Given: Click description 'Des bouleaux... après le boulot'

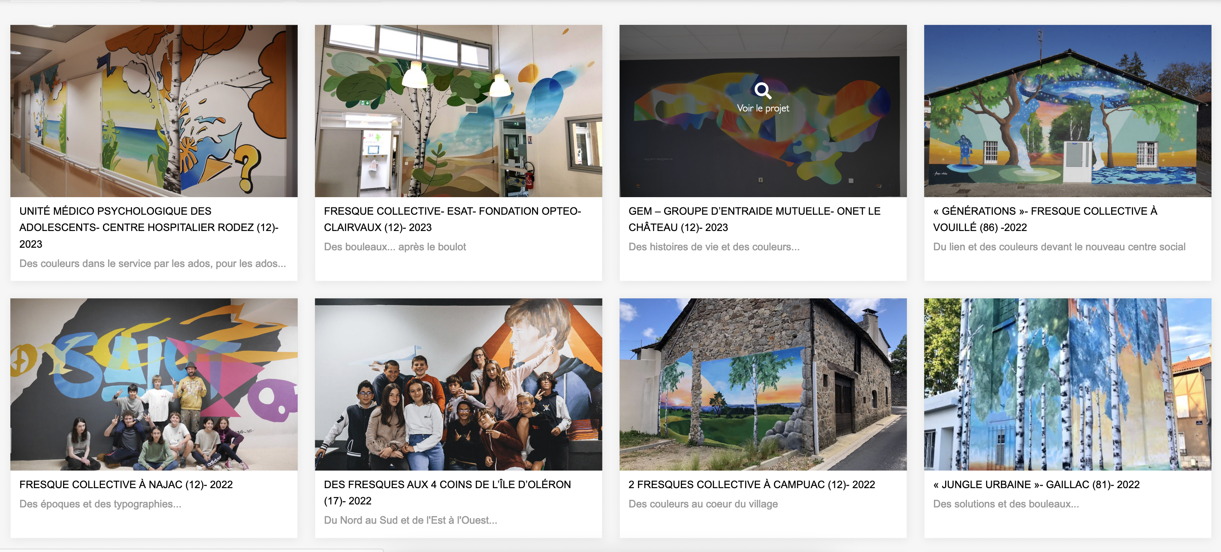Looking at the screenshot, I should point(395,247).
